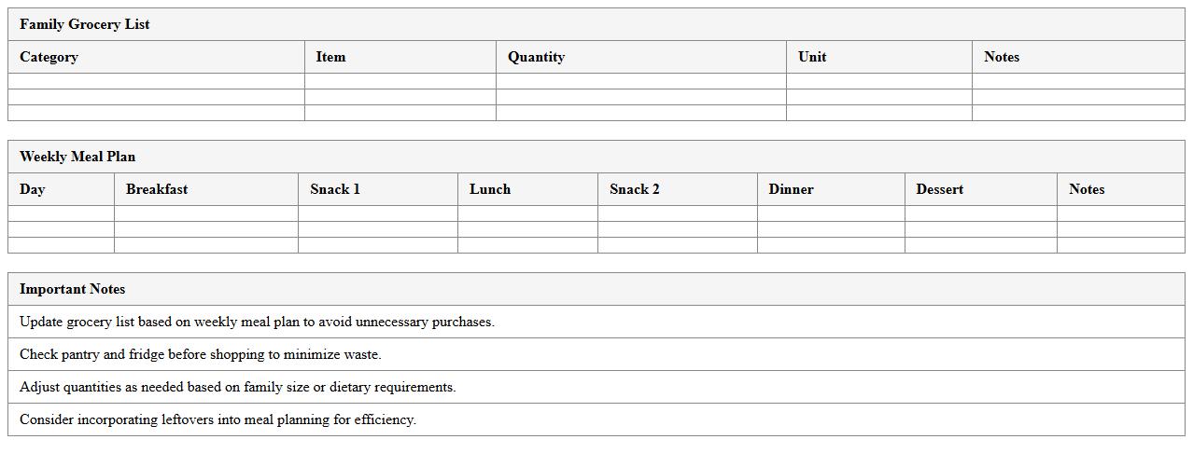Select the grocery list Notes header
This screenshot has width=1193, height=467.
[1002, 57]
